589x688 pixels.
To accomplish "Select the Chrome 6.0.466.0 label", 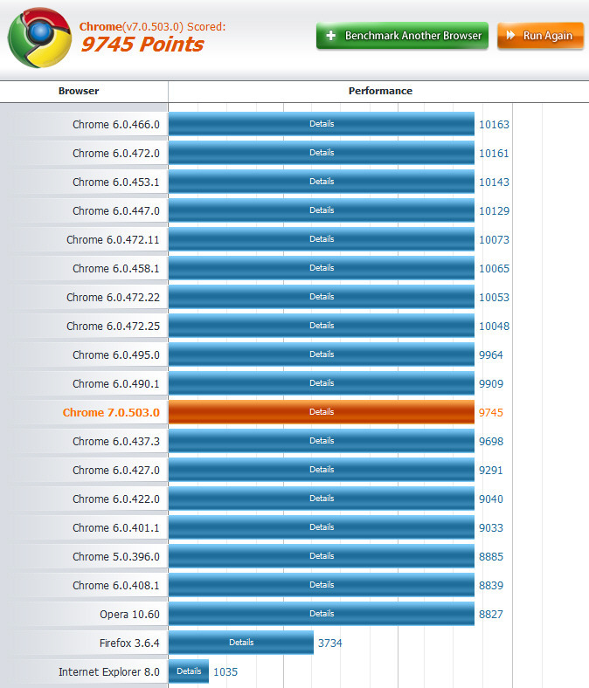I will pos(116,125).
